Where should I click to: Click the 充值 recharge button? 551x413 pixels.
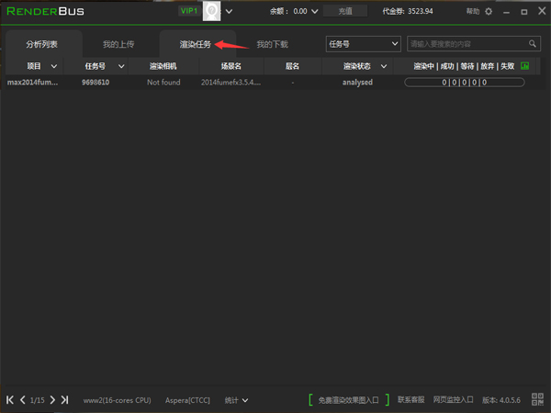345,11
